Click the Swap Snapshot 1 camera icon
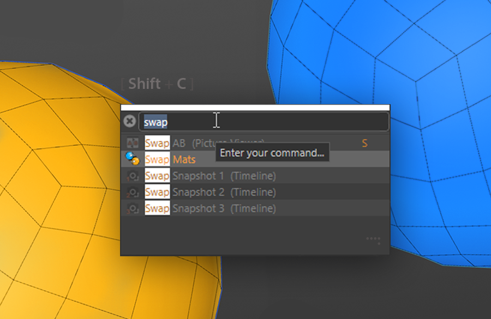Viewport: 491px width, 319px height. [133, 176]
